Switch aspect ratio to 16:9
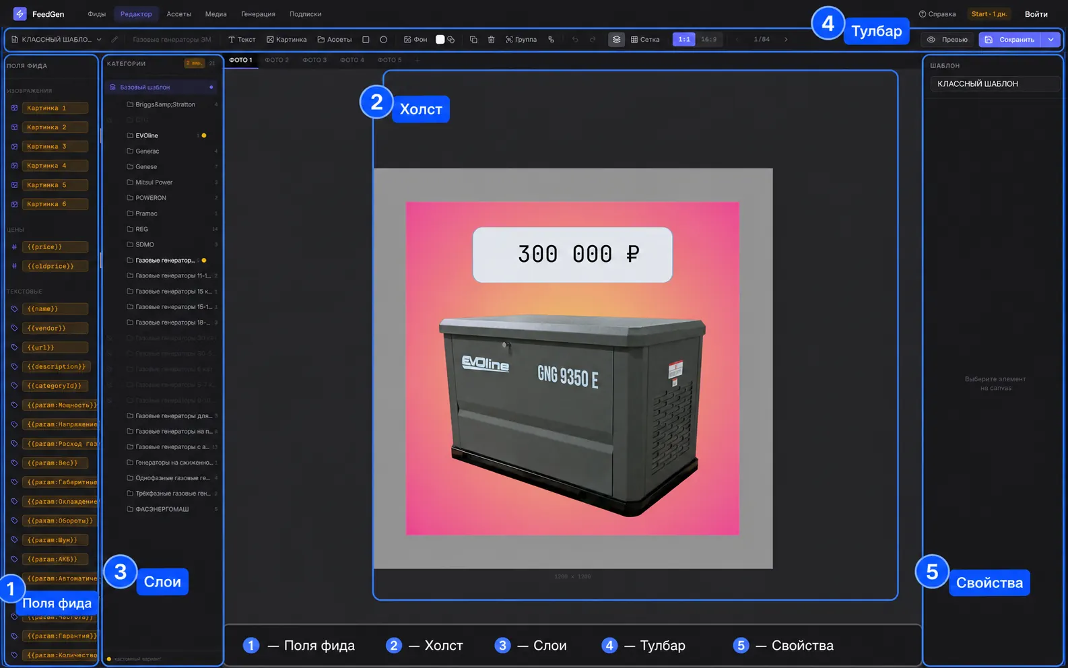 coord(708,40)
